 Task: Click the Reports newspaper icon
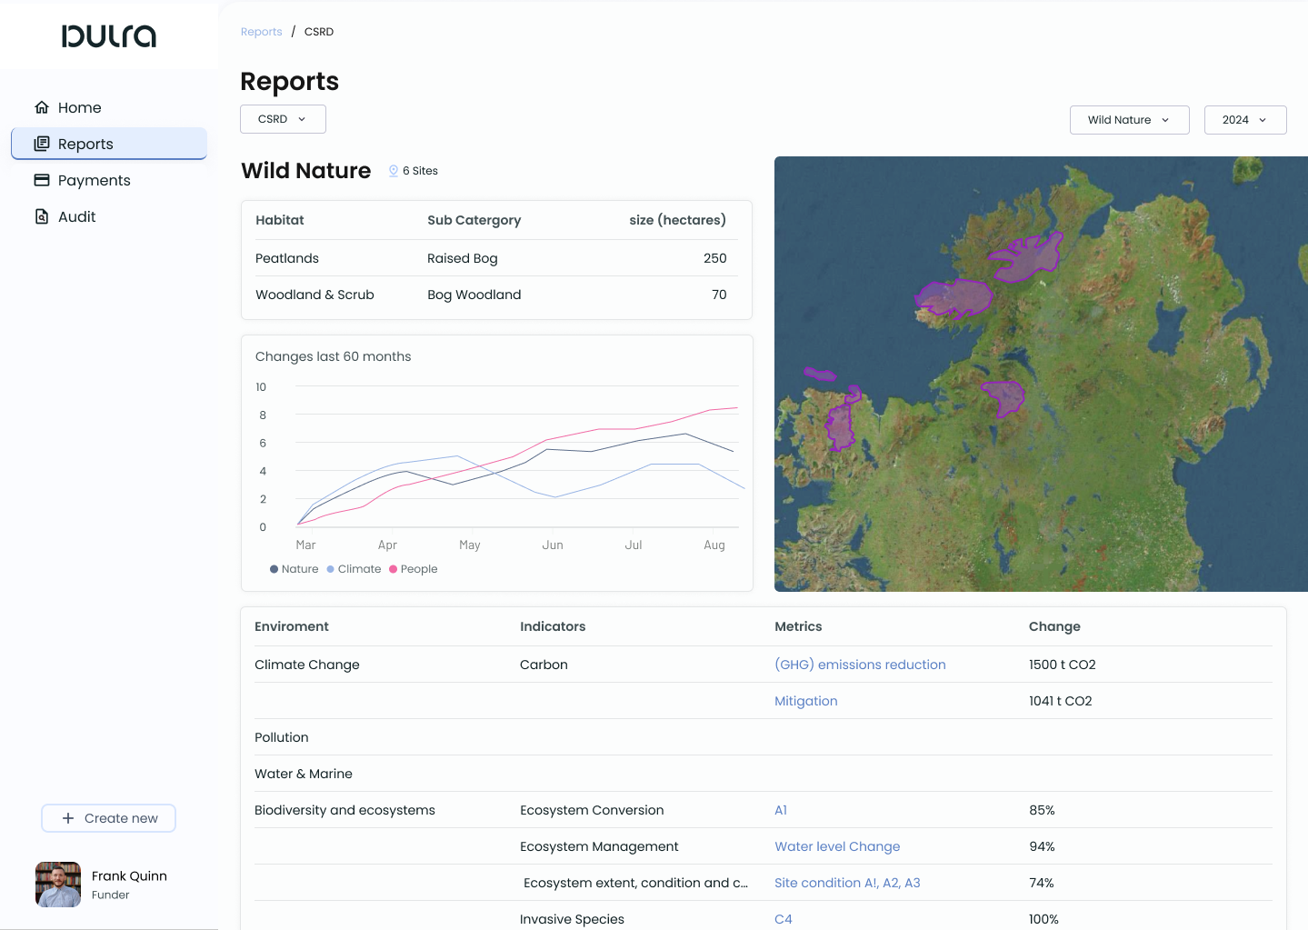click(42, 144)
